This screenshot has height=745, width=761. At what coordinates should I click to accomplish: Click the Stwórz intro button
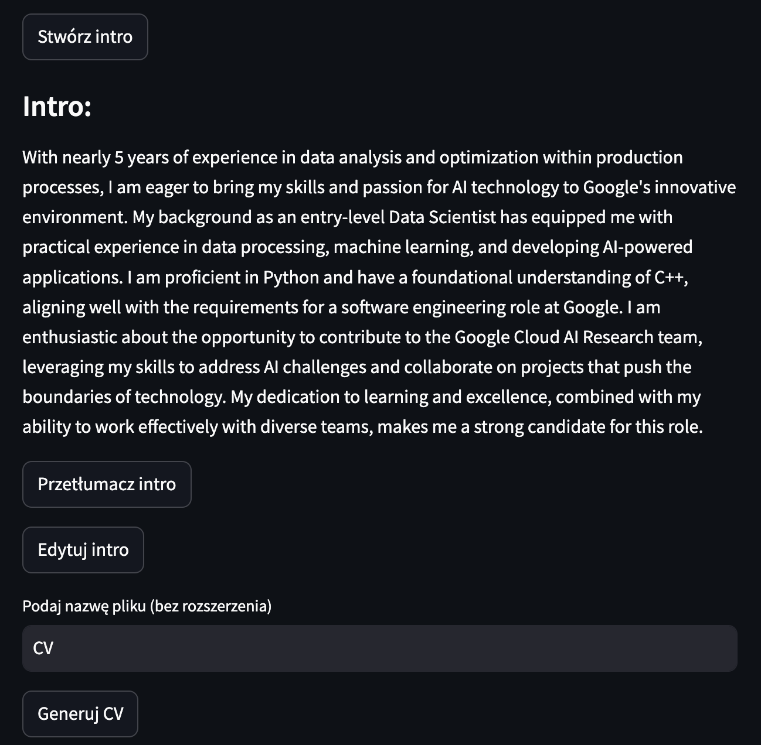click(85, 37)
